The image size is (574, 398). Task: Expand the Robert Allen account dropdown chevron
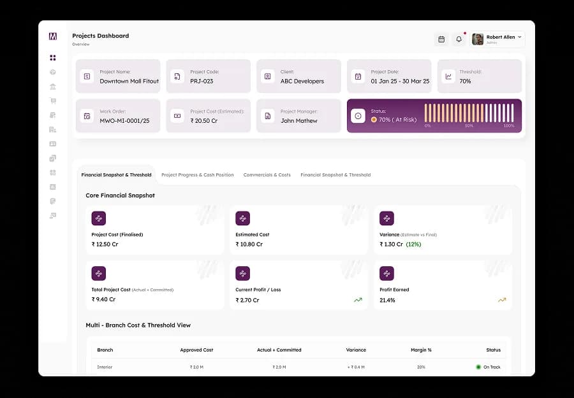519,37
